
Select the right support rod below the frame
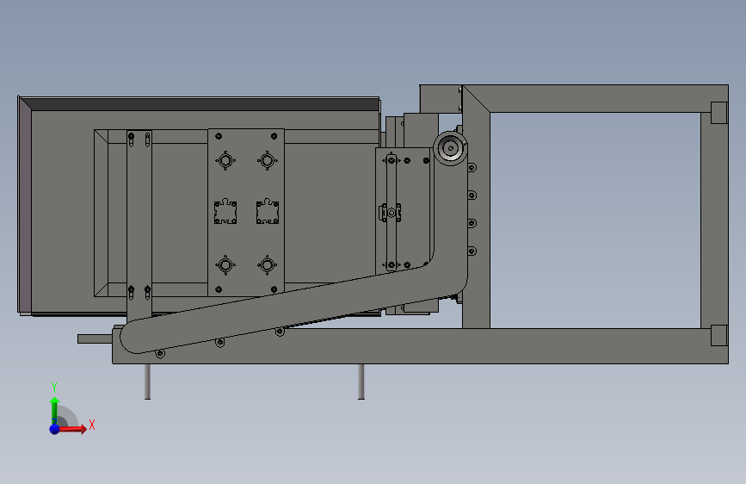pyautogui.click(x=361, y=382)
